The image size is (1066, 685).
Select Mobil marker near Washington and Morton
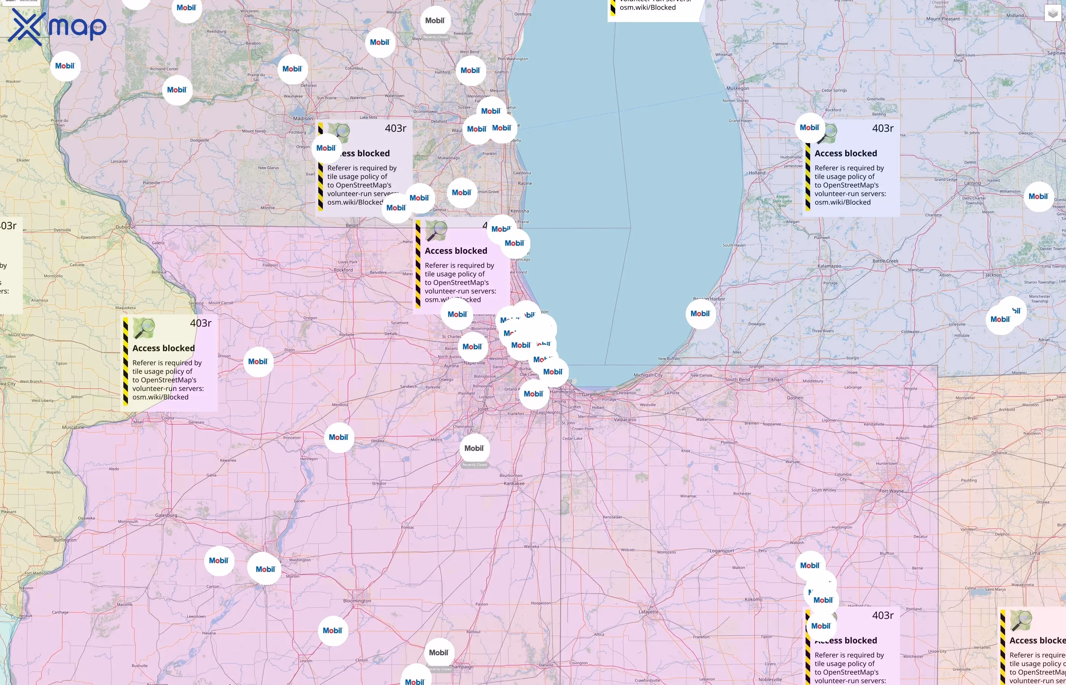pyautogui.click(x=265, y=569)
